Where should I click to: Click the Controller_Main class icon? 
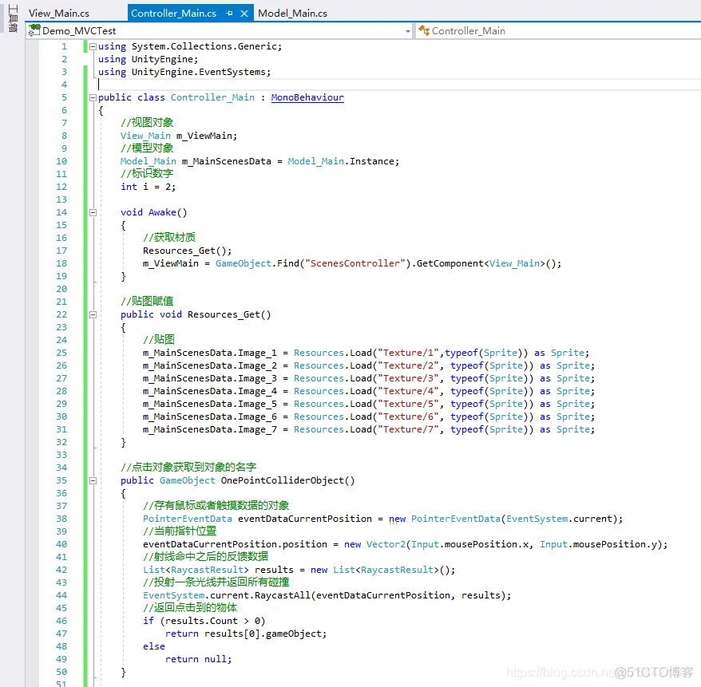[423, 30]
